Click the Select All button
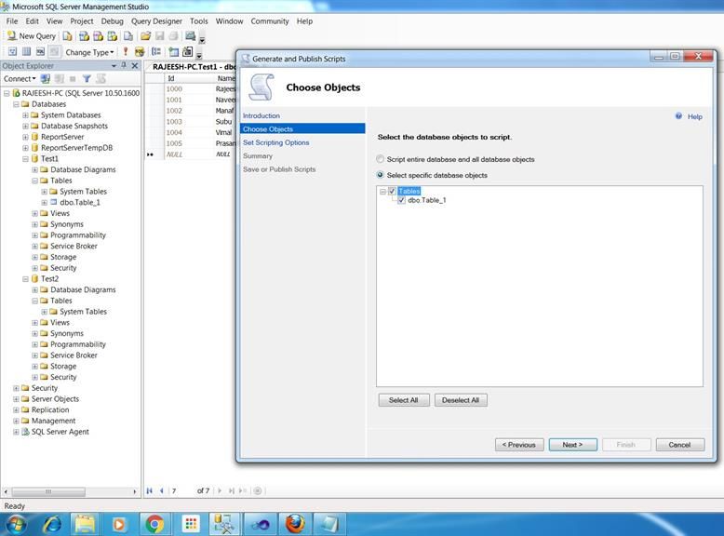 click(x=404, y=400)
